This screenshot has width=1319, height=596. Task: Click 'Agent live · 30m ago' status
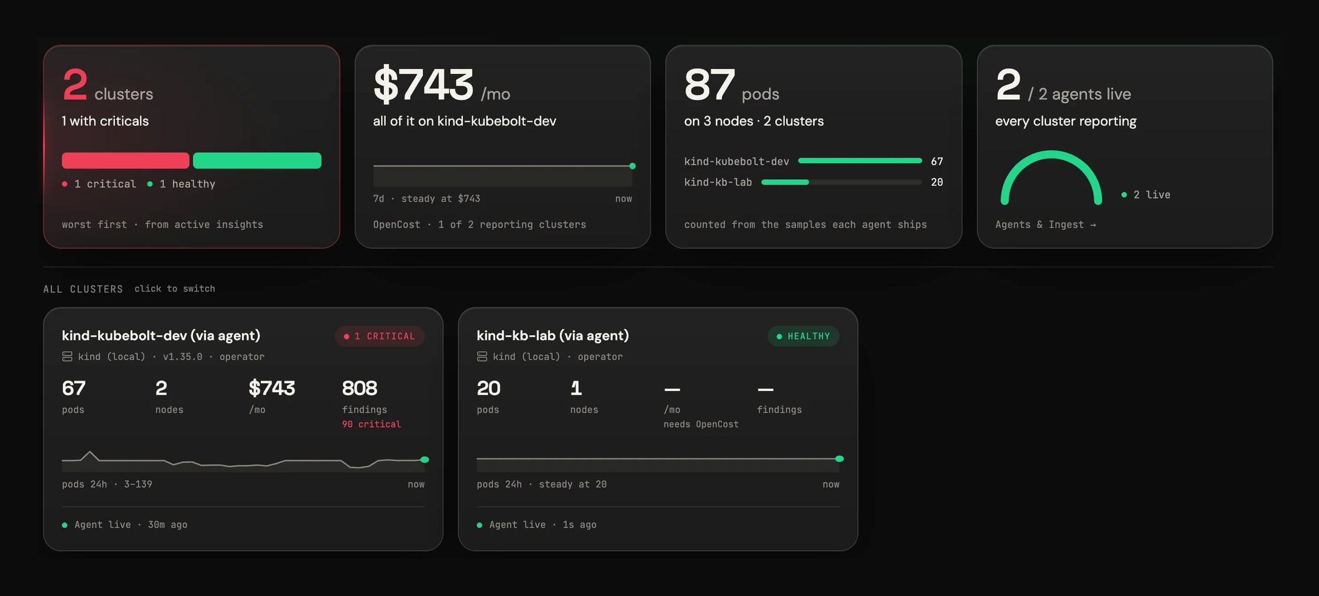click(125, 525)
